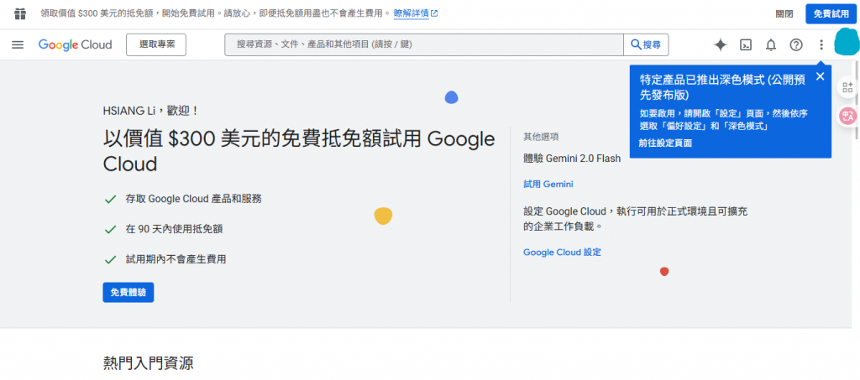Open 瞭解詳情 link in banner

(416, 13)
